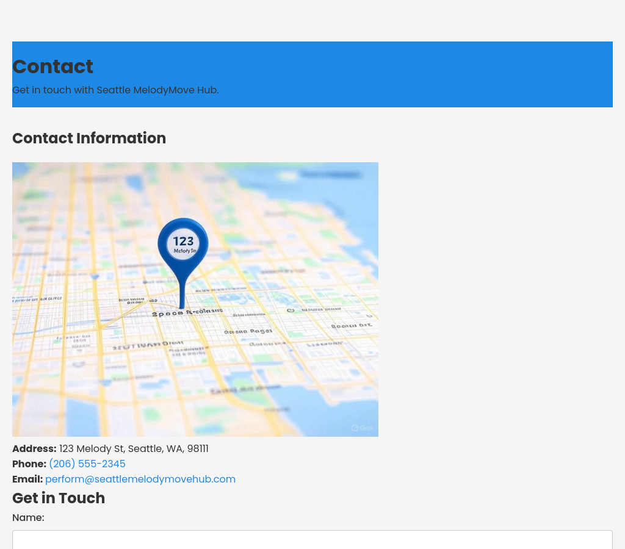This screenshot has height=549, width=625.
Task: Open the perform@seattlemelodymovehub.com email link
Action: click(140, 479)
